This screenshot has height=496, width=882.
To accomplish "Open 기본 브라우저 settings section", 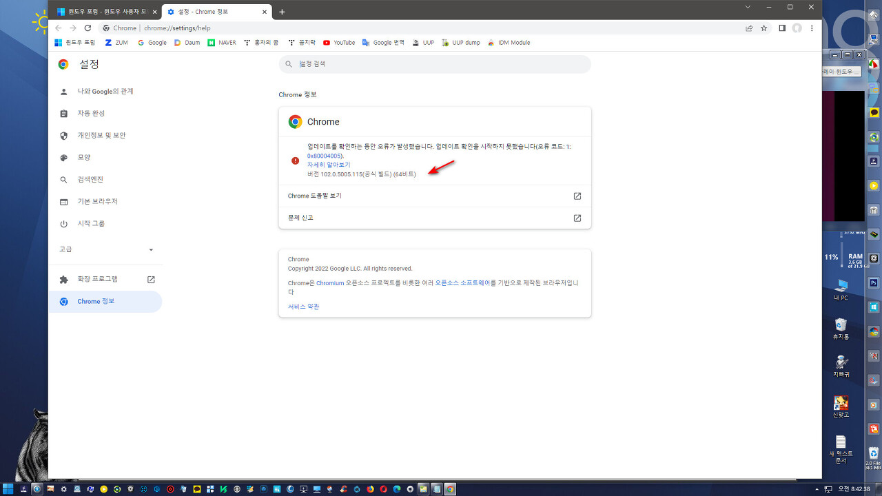I will click(105, 202).
